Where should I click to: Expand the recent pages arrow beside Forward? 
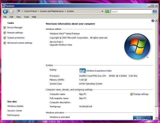coord(14,11)
